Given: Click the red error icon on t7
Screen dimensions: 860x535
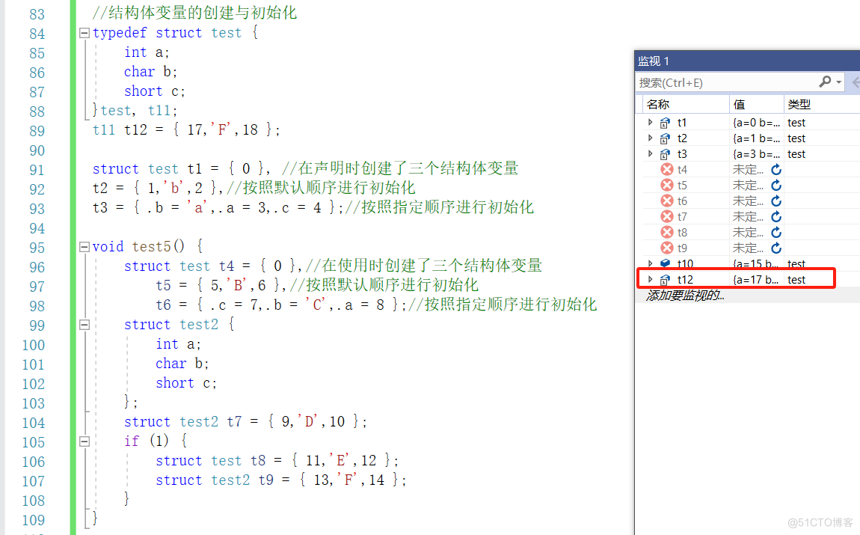Looking at the screenshot, I should point(666,216).
